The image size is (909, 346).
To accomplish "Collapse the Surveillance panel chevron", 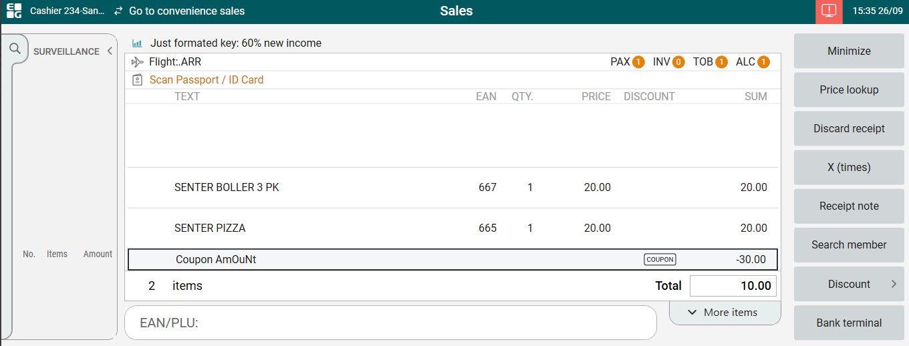I will click(x=110, y=51).
